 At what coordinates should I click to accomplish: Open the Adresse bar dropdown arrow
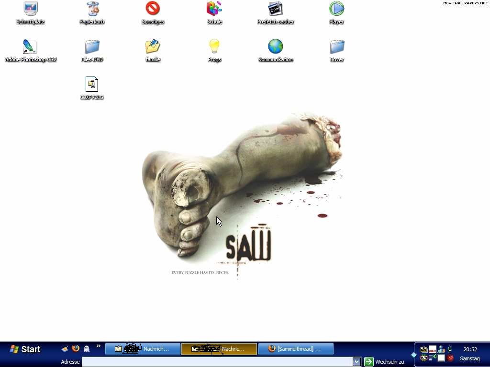point(357,362)
